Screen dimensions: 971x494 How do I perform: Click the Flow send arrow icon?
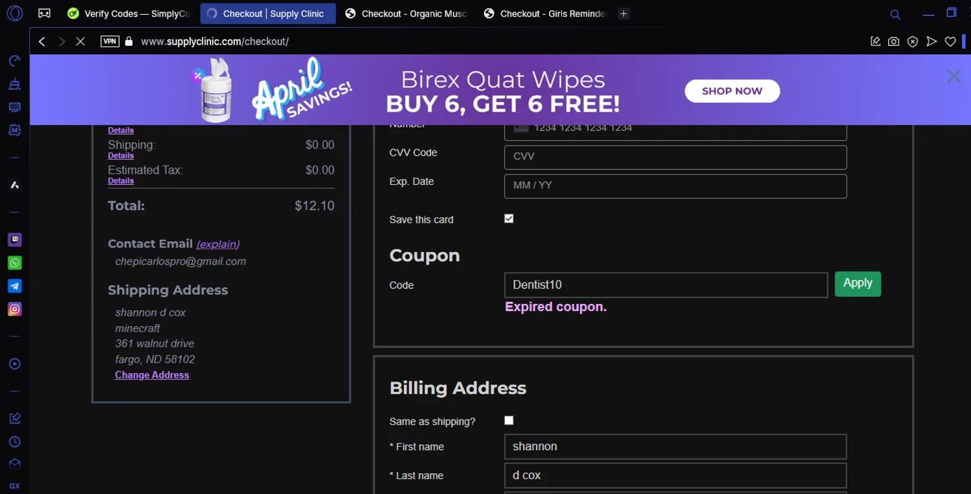[x=932, y=41]
